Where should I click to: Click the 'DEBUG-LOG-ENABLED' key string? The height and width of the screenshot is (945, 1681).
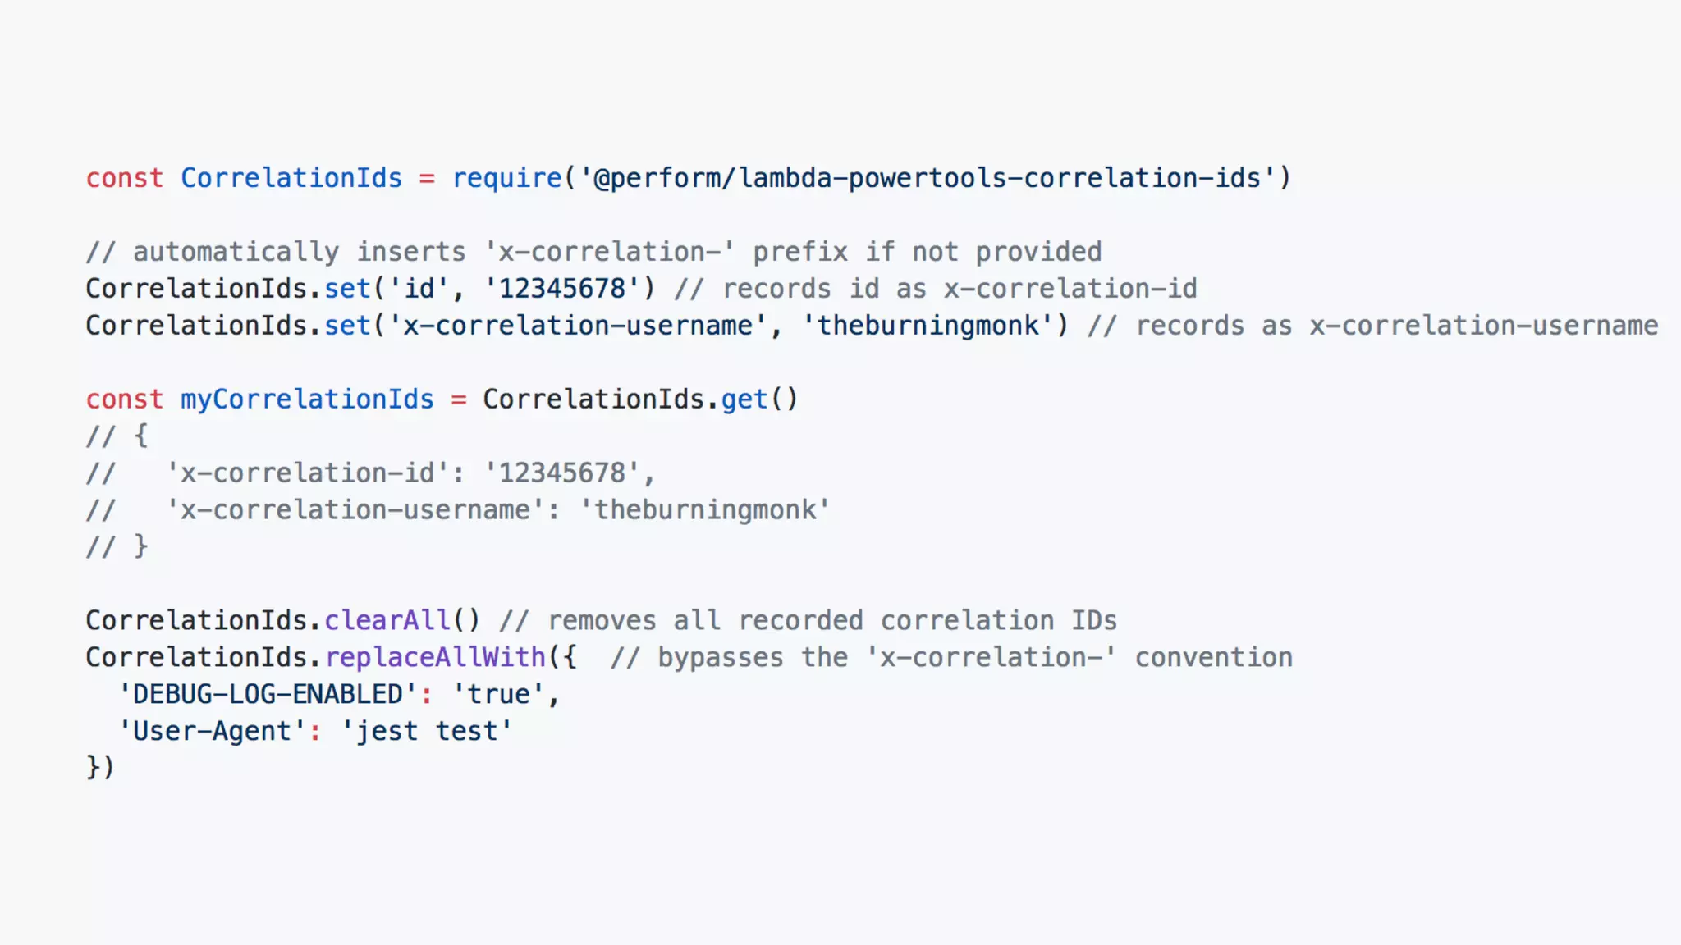pos(268,695)
